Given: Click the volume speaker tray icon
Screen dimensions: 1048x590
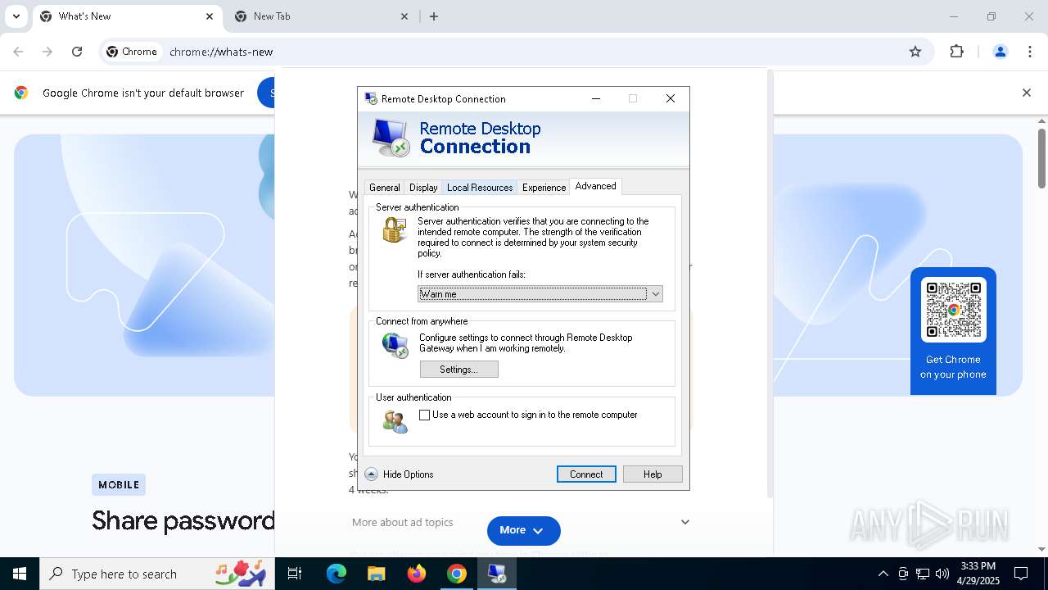Looking at the screenshot, I should tap(942, 574).
